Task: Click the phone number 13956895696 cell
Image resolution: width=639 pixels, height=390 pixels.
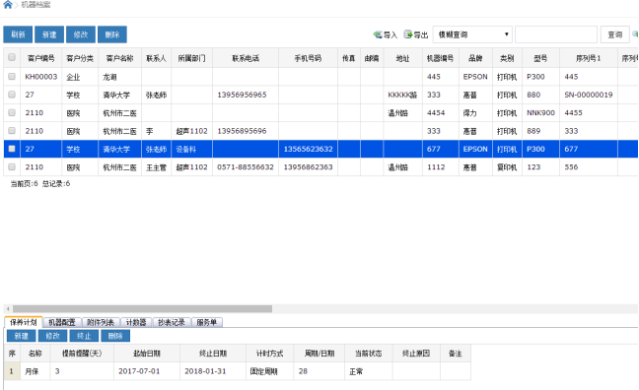Action: click(246, 131)
